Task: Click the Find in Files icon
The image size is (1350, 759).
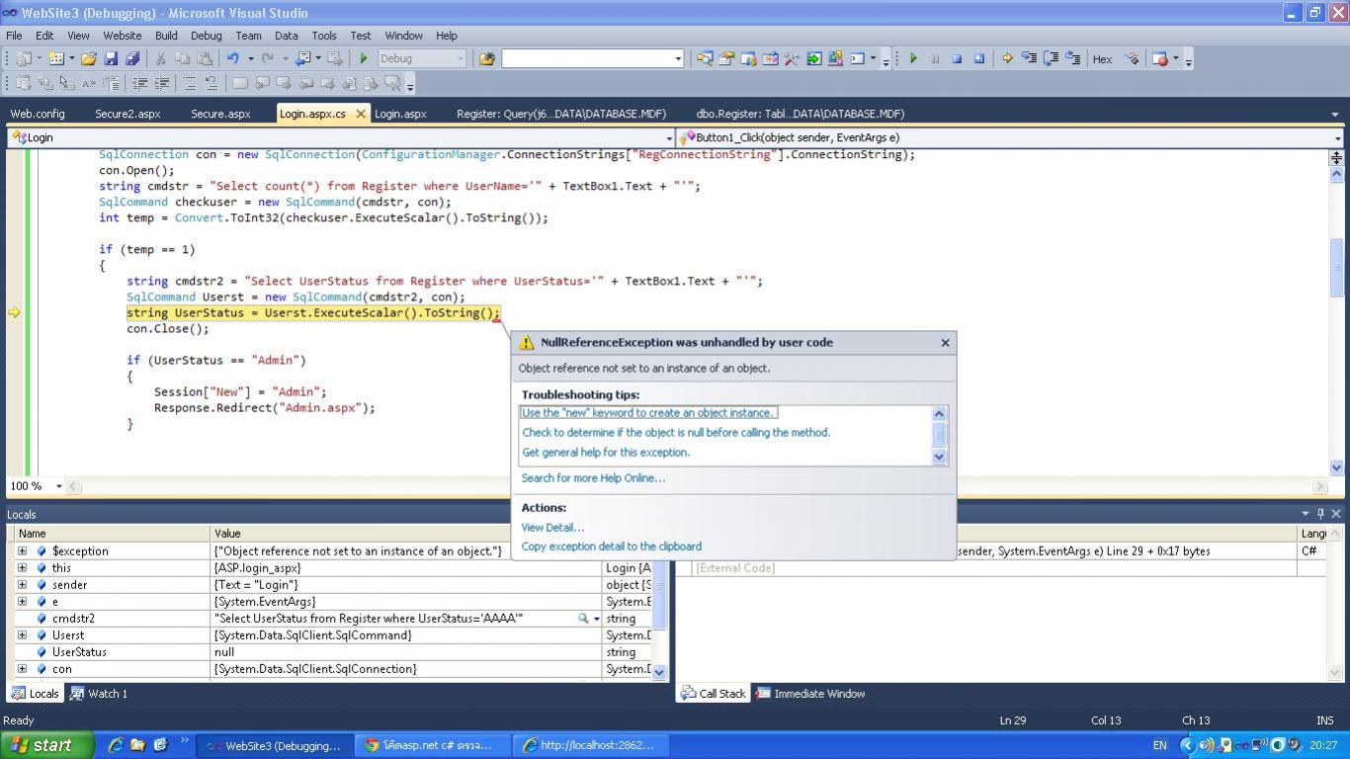Action: (x=486, y=59)
